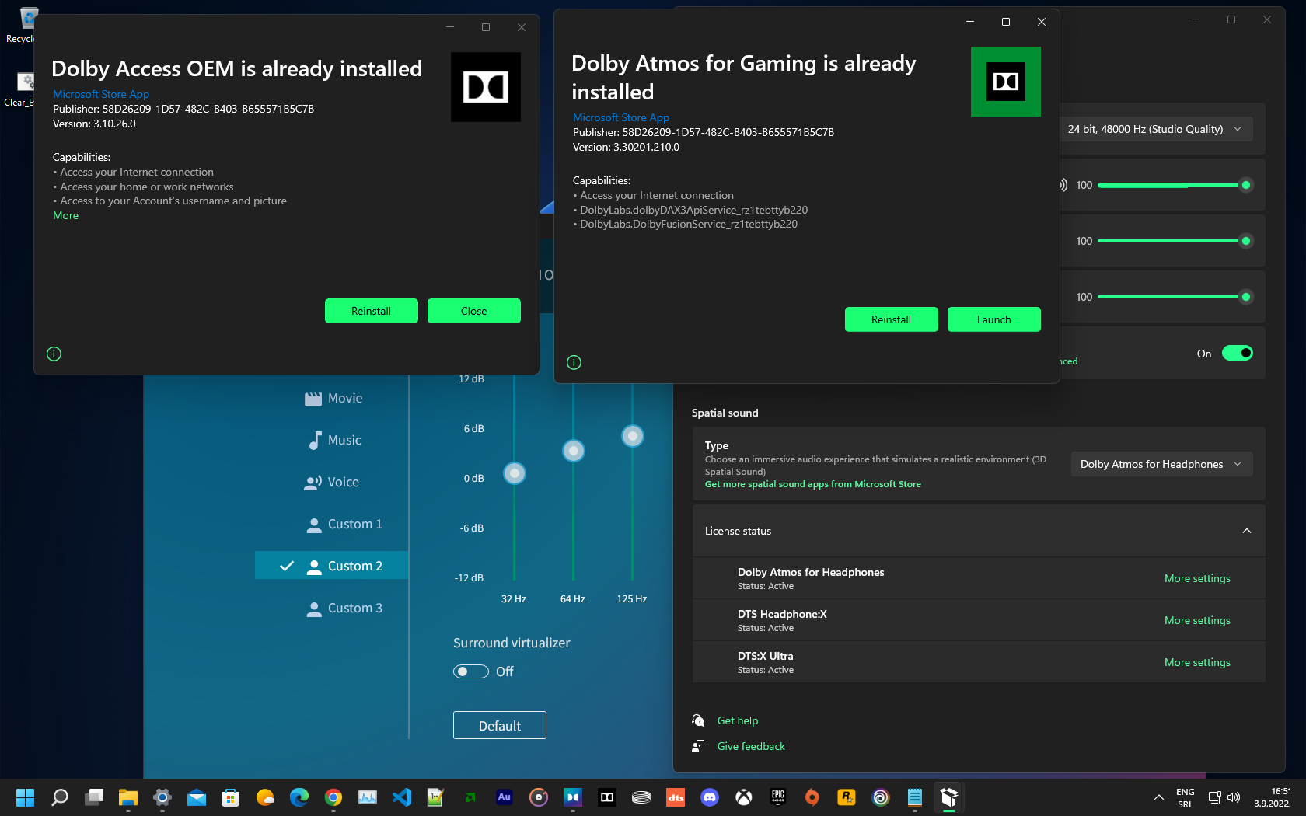
Task: Launch Google Chrome from the taskbar
Action: point(333,797)
